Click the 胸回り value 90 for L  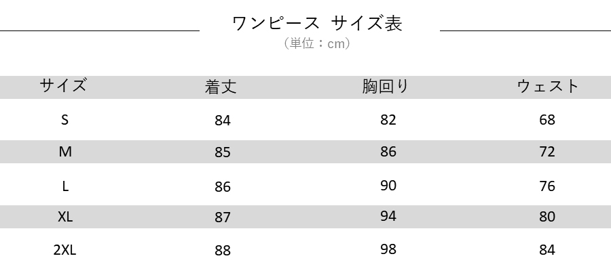click(388, 186)
